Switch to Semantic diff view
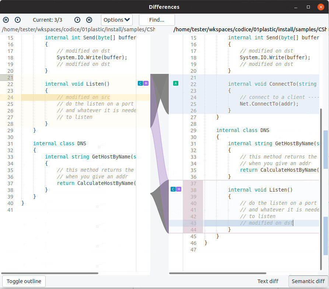 308,281
